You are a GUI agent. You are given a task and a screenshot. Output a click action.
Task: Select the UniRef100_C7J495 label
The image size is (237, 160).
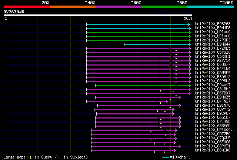click(x=213, y=122)
